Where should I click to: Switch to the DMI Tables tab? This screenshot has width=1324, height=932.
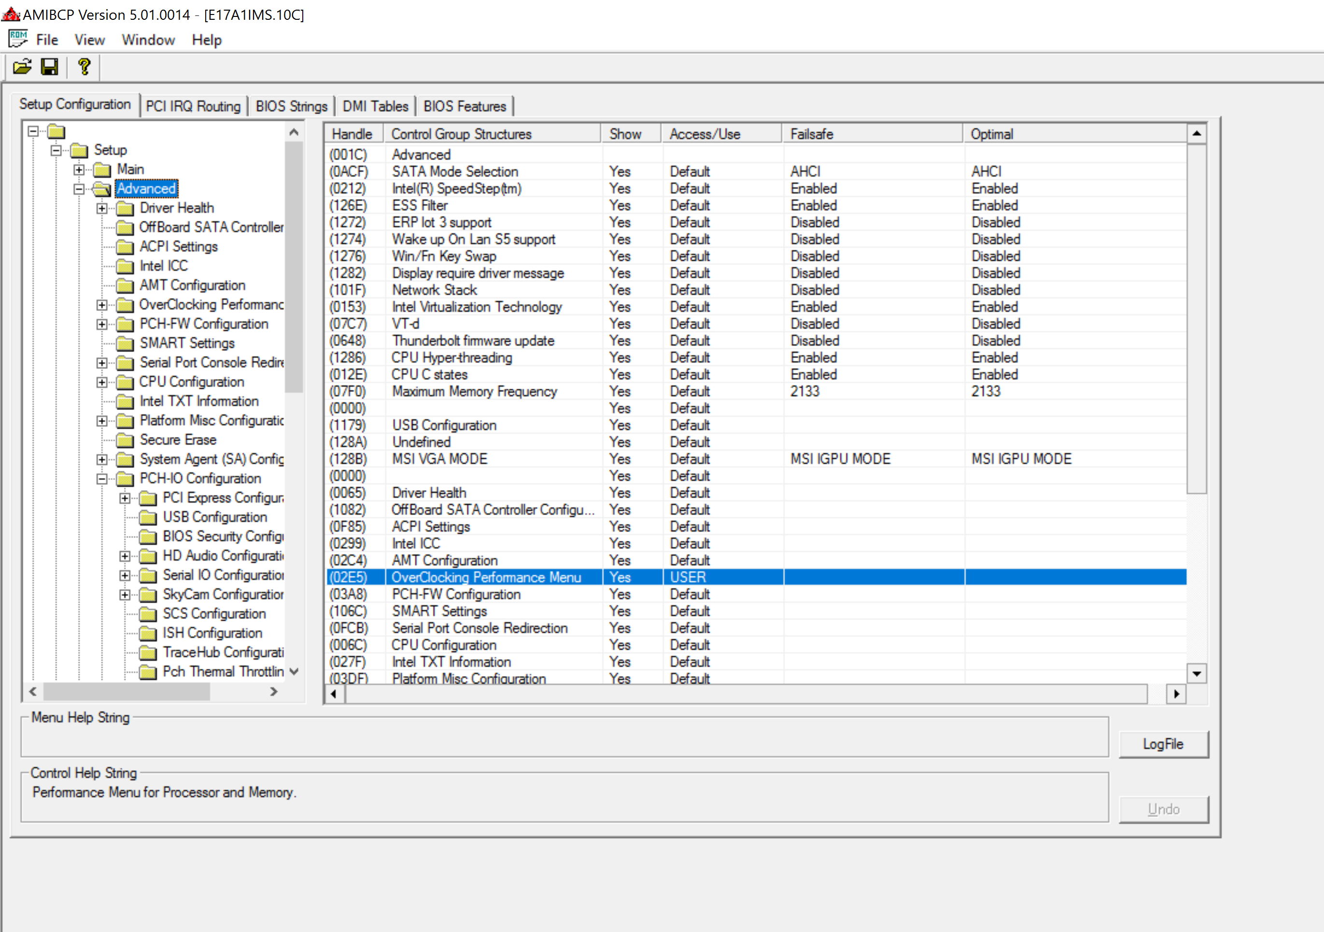[x=375, y=106]
